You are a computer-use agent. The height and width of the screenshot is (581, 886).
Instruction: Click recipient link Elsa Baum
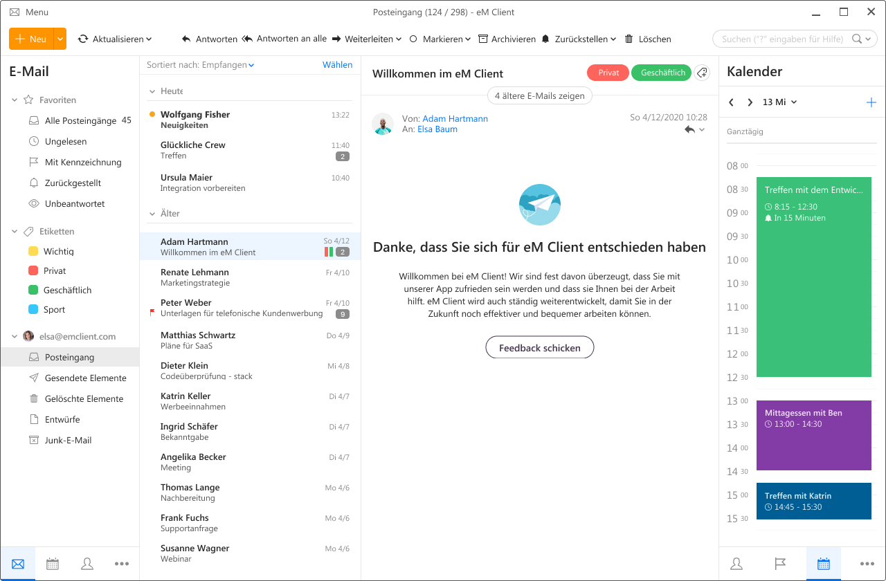(437, 129)
